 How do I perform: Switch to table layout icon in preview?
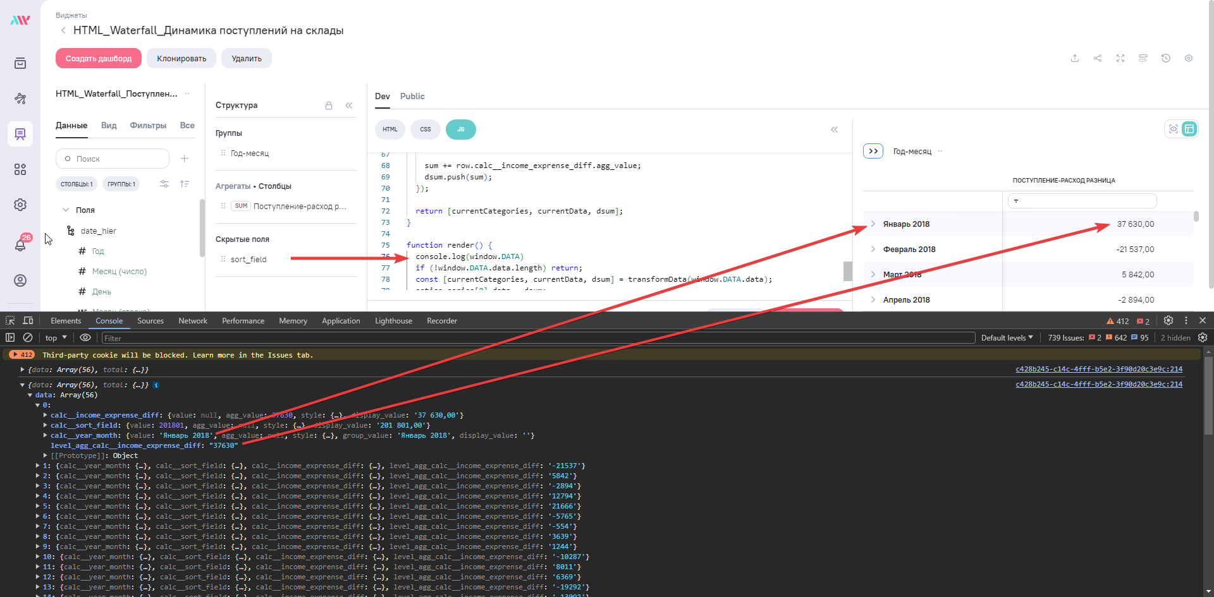(1189, 129)
